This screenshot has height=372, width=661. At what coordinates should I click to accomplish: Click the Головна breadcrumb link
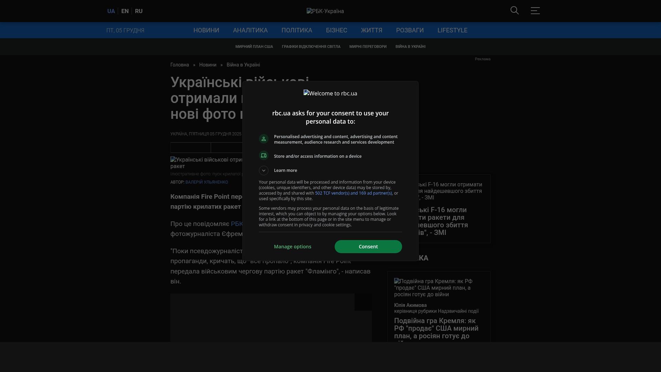(180, 65)
